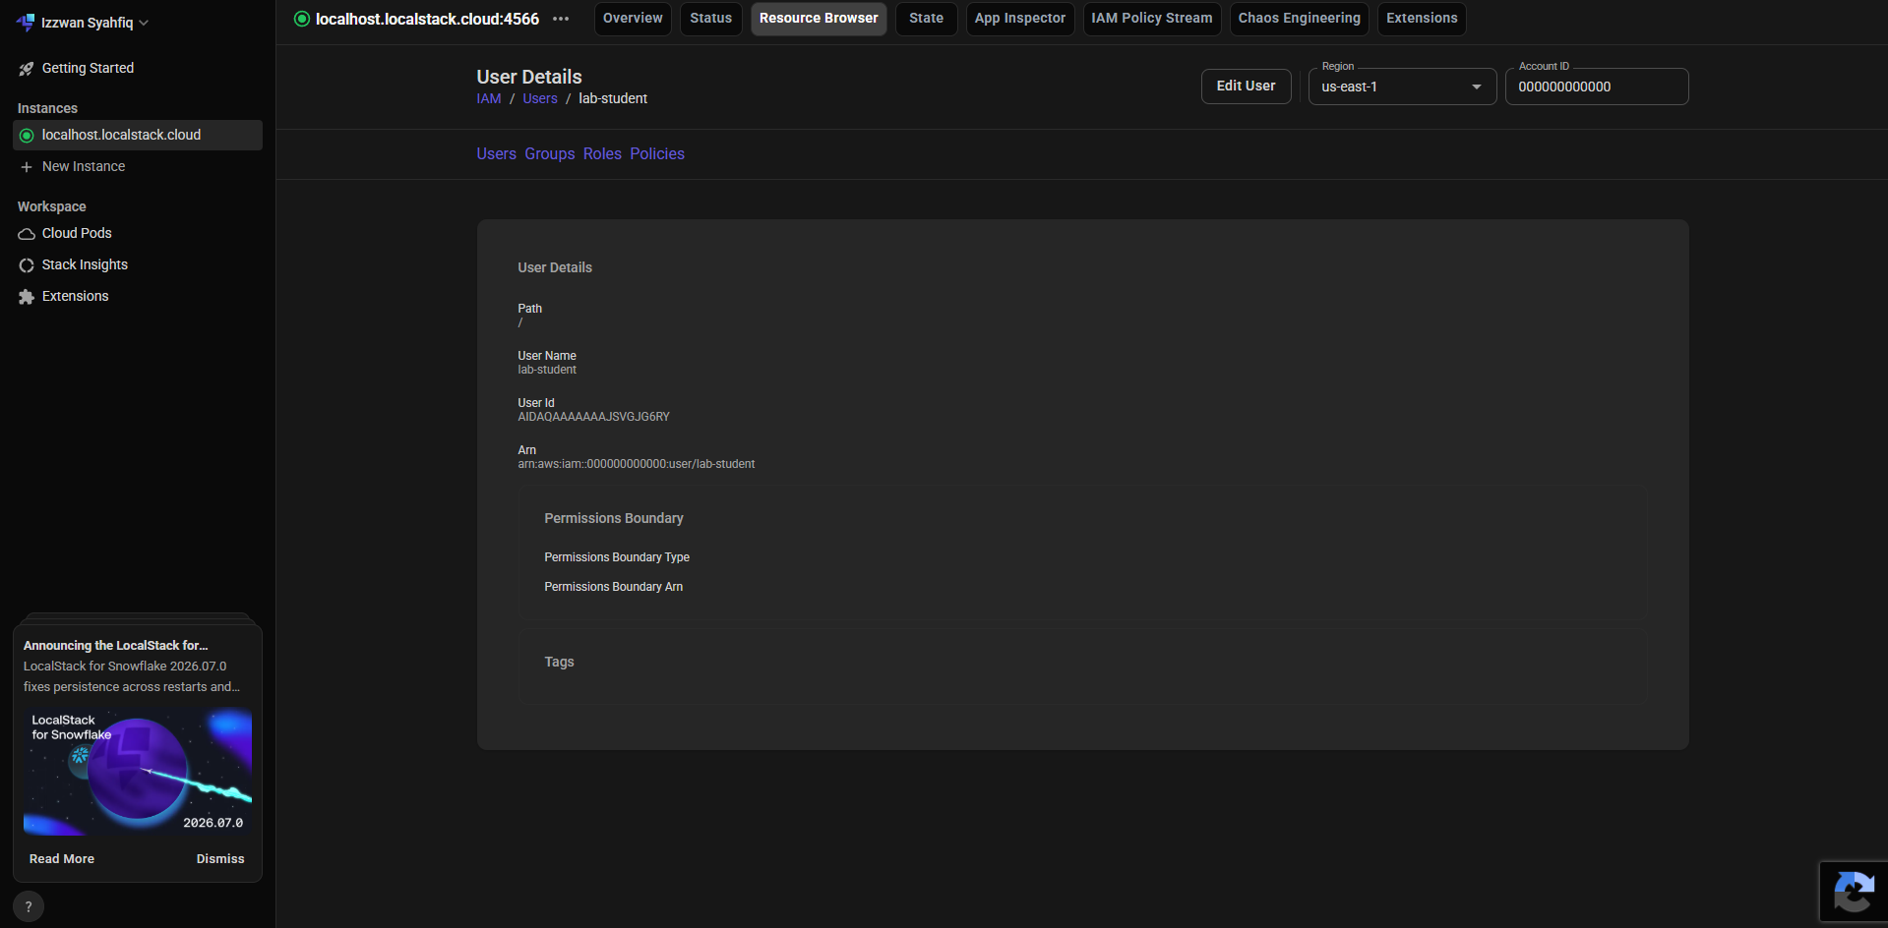Click the Permissions Boundary Arn label
Image resolution: width=1888 pixels, height=928 pixels.
tap(614, 587)
